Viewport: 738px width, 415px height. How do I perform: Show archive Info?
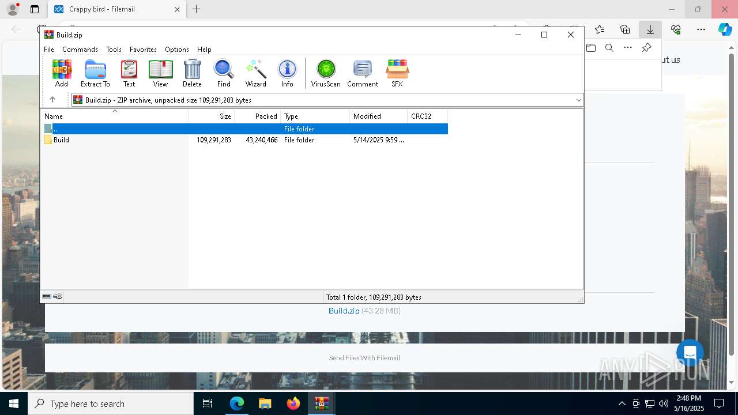point(287,73)
